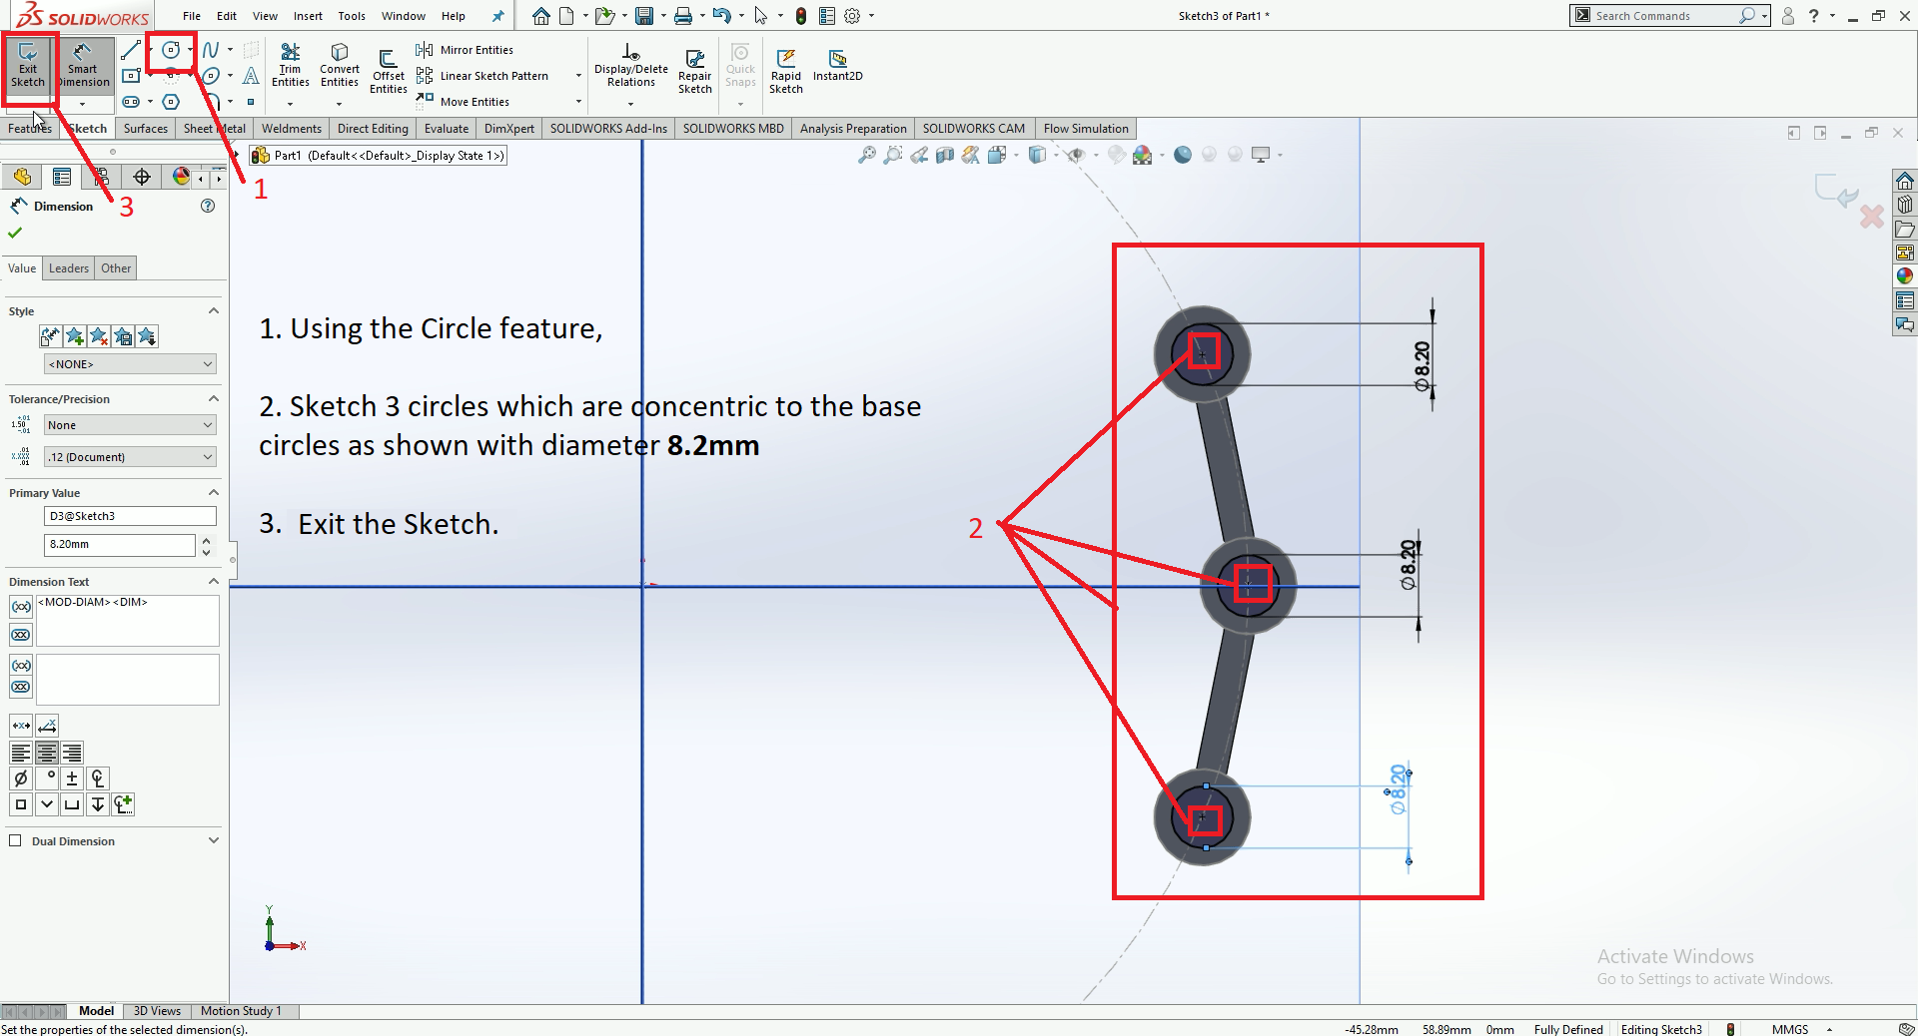
Task: Toggle Instant2D mode
Action: [838, 66]
